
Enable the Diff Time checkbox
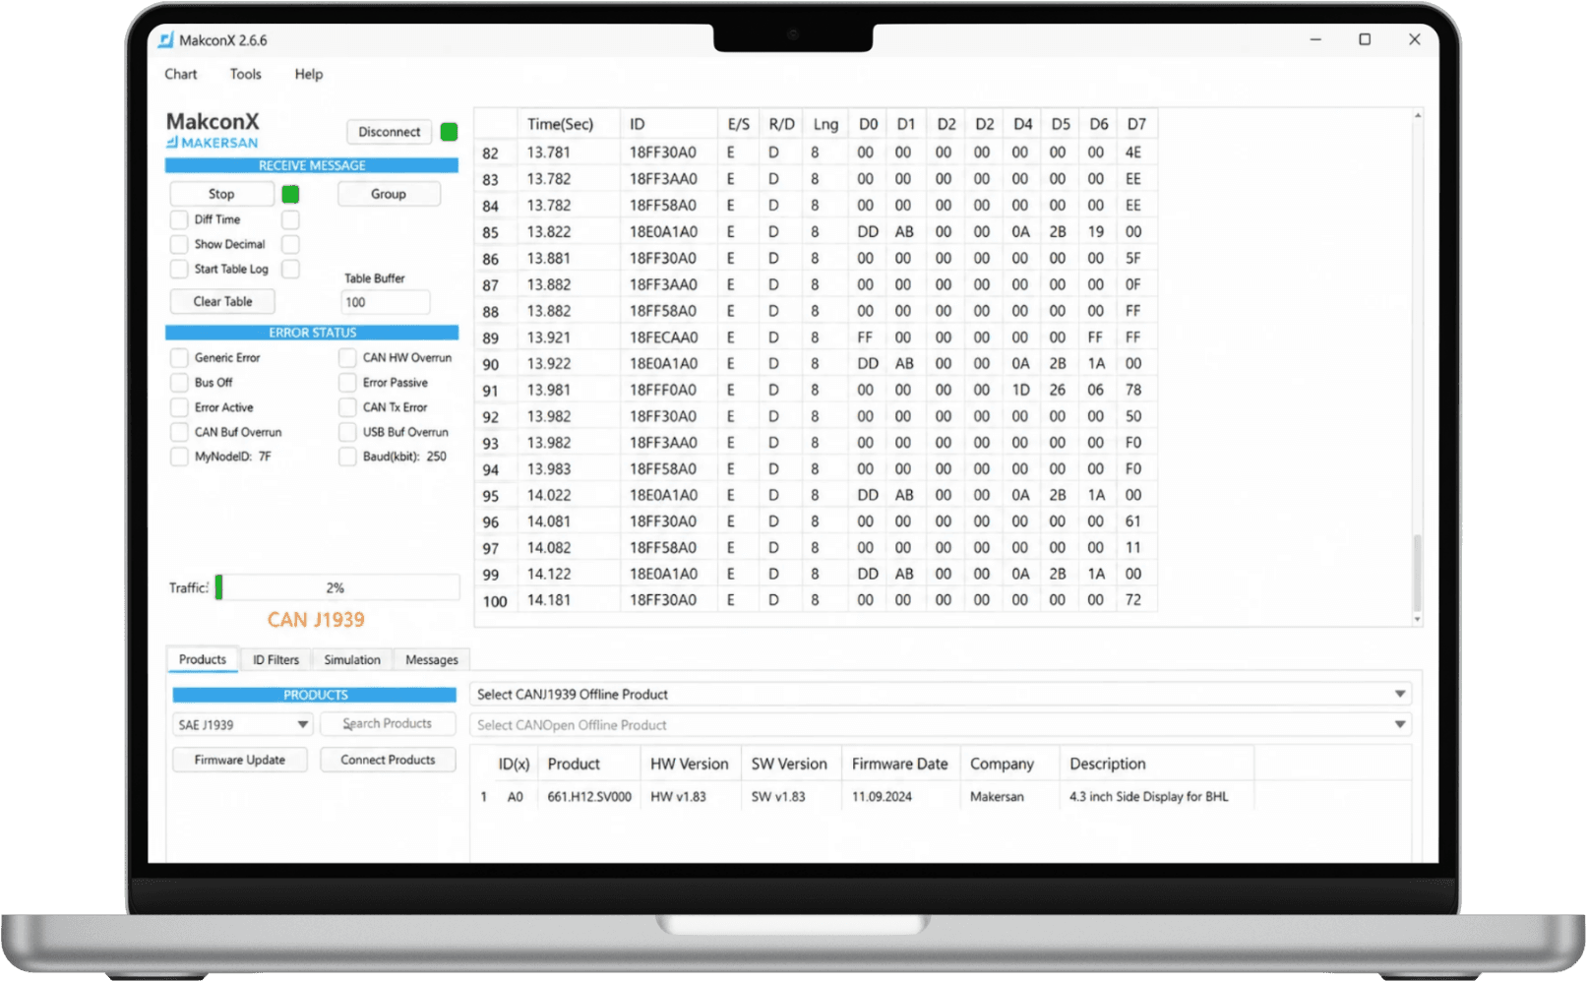[179, 219]
